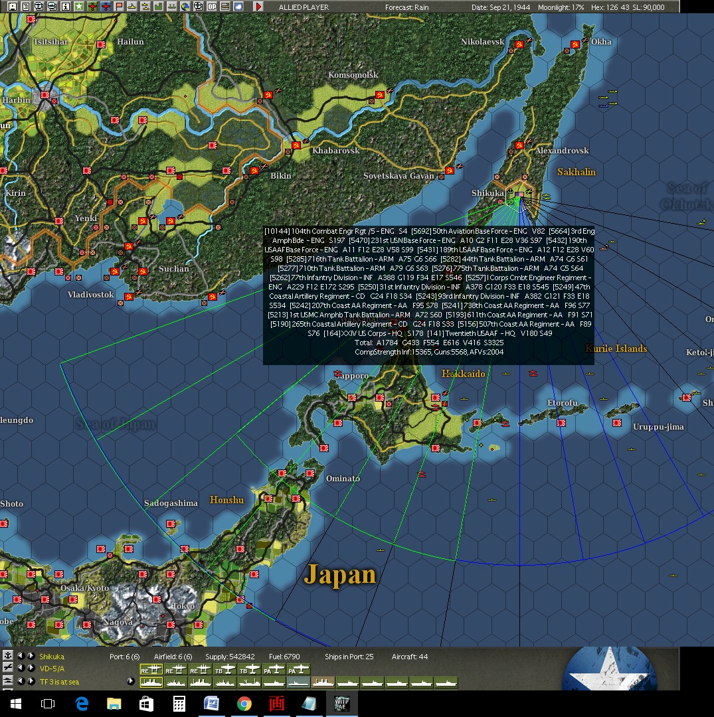Select the blue-grey task force ship icon
Viewport: 714px width, 717px height.
pos(299,682)
